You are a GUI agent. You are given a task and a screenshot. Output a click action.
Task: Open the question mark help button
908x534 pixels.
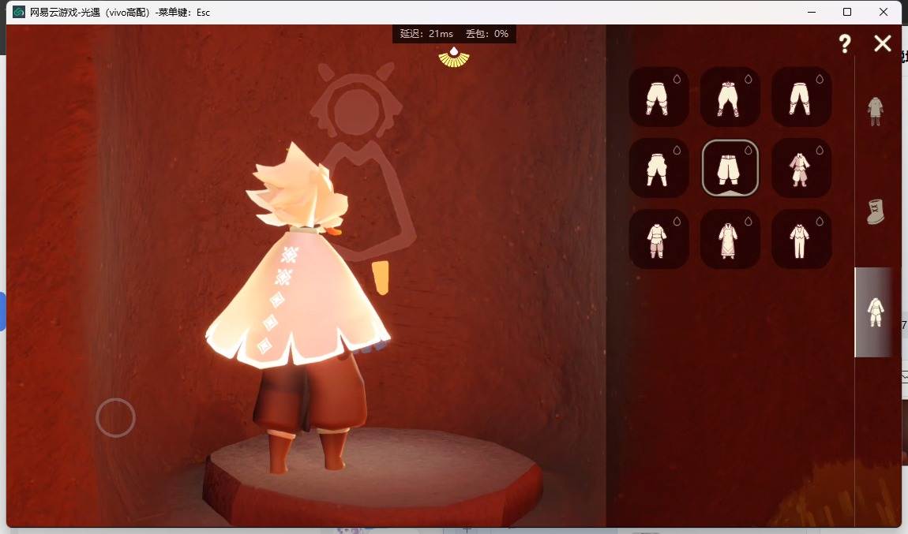845,43
